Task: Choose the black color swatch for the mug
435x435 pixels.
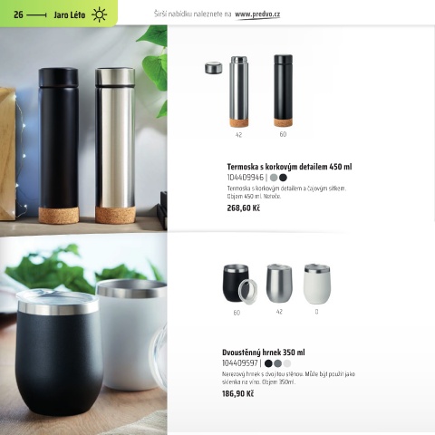Action: [x=268, y=363]
